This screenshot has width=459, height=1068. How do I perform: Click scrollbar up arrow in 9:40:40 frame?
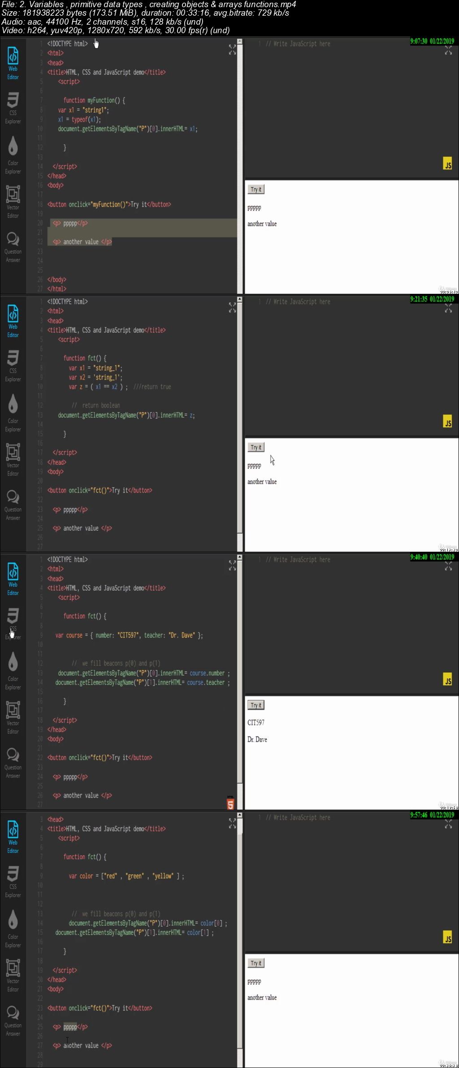240,557
